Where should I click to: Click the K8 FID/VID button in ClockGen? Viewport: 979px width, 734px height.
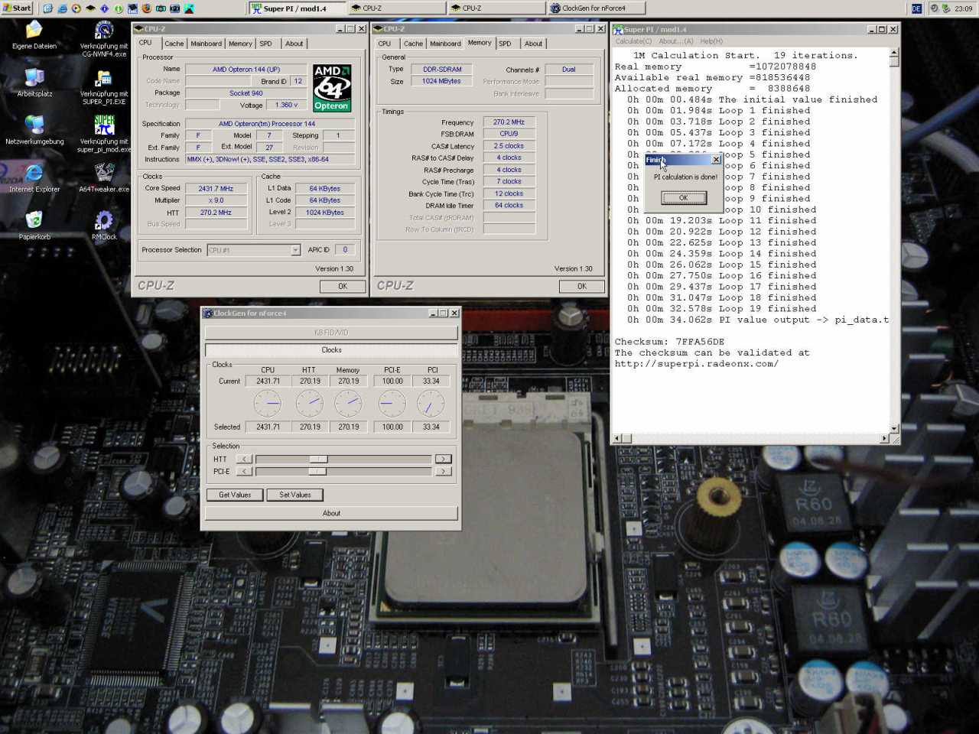331,333
